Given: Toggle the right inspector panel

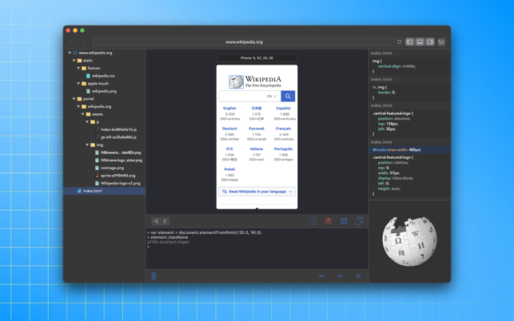Looking at the screenshot, I should [430, 42].
